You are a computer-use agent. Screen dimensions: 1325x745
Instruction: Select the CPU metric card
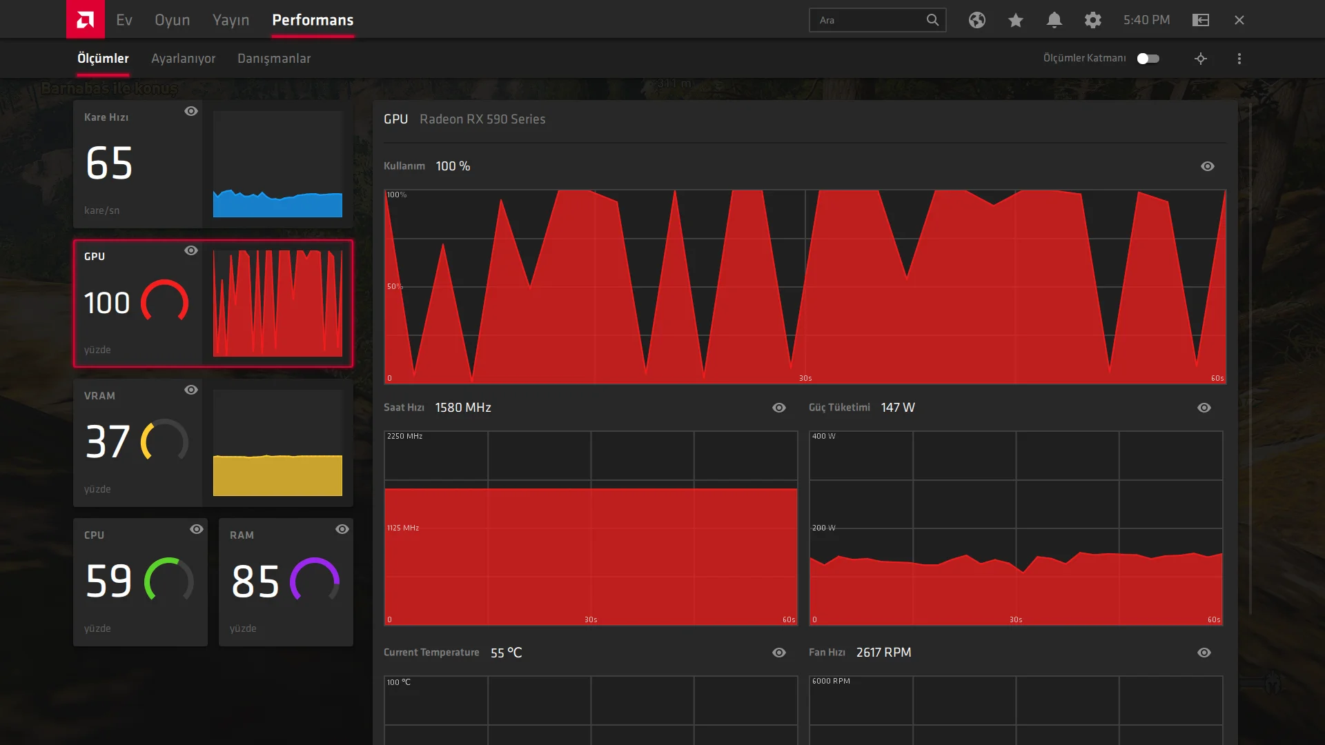pos(140,582)
